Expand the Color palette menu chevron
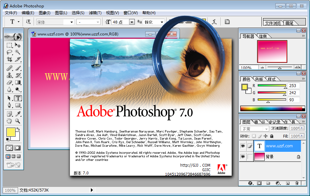Screen dimensions: 310x196 [303, 79]
